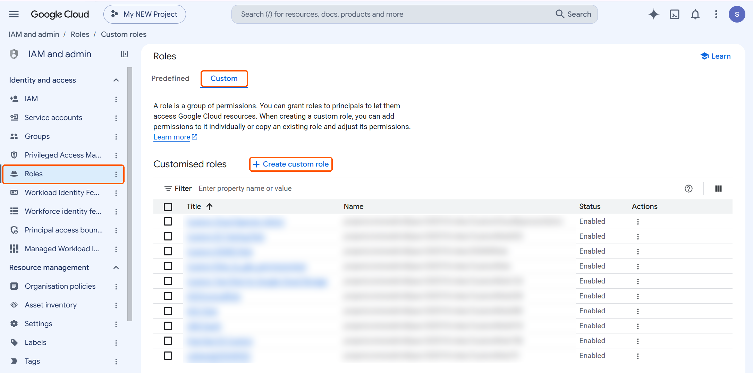
Task: Collapse the IAM and admin side panel
Action: tap(124, 54)
